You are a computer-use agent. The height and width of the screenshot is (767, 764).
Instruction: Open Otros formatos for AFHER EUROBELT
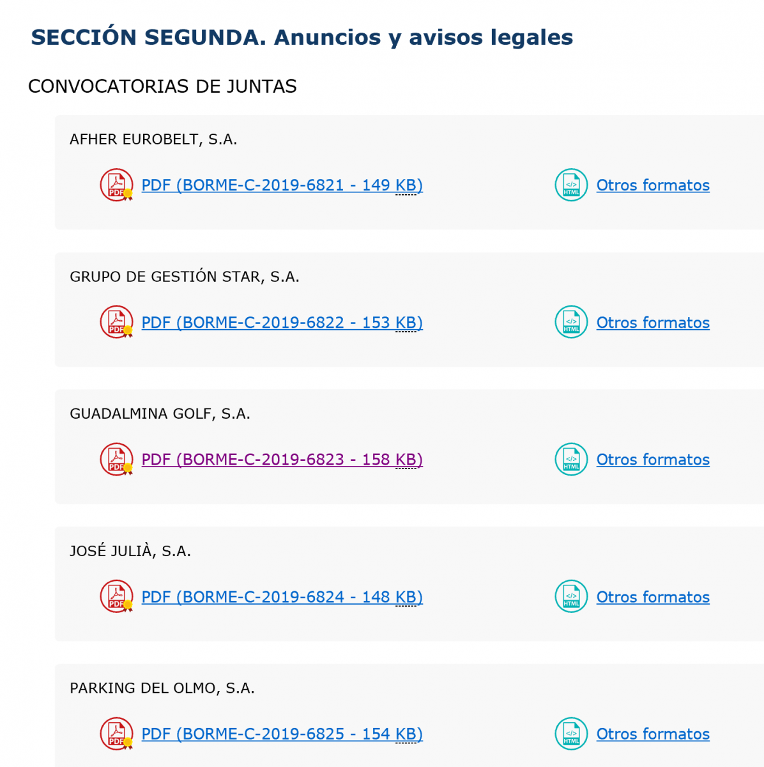pyautogui.click(x=653, y=185)
